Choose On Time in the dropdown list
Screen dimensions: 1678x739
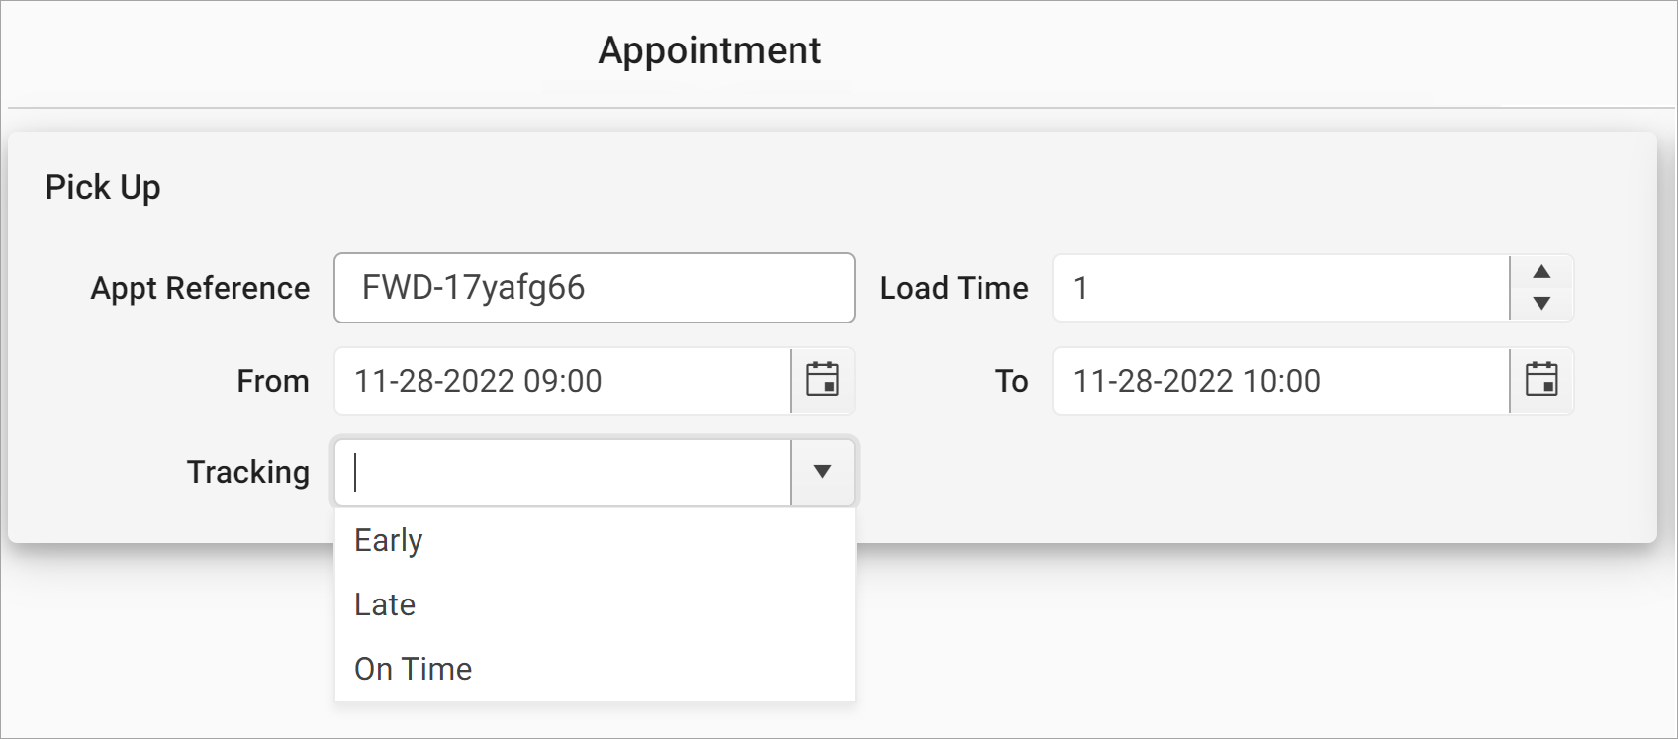pyautogui.click(x=412, y=669)
